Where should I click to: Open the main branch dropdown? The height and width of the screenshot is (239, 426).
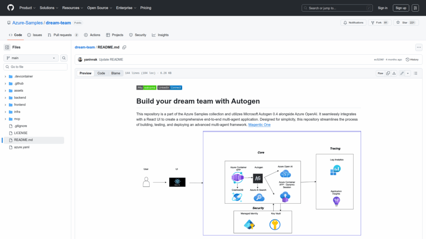31,58
